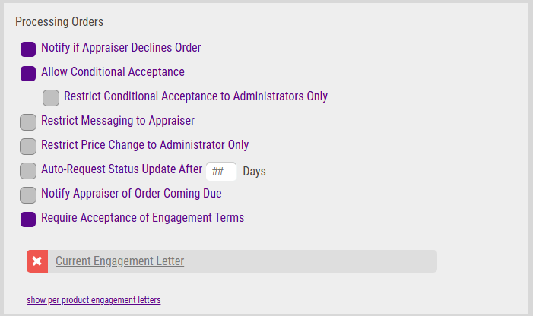The width and height of the screenshot is (533, 316).
Task: Enable Restrict Conditional Acceptance to Administrators Only
Action: click(x=51, y=98)
